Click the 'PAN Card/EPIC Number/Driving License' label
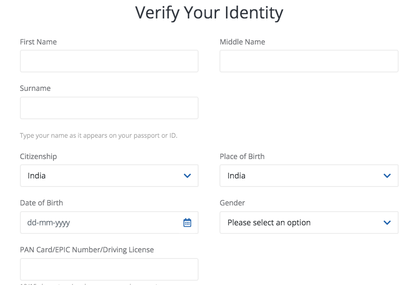The height and width of the screenshot is (285, 419). (87, 249)
